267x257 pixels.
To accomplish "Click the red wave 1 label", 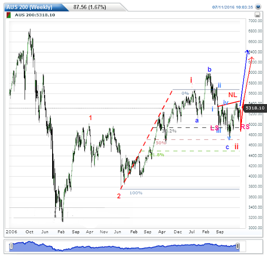I will pos(91,118).
